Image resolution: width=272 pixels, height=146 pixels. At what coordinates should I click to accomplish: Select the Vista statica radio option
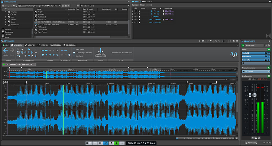click(74, 49)
